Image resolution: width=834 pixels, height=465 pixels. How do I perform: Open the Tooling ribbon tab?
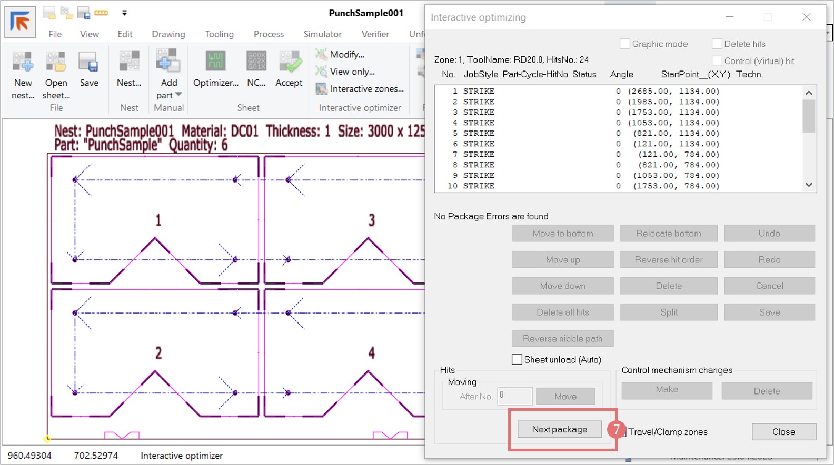219,34
